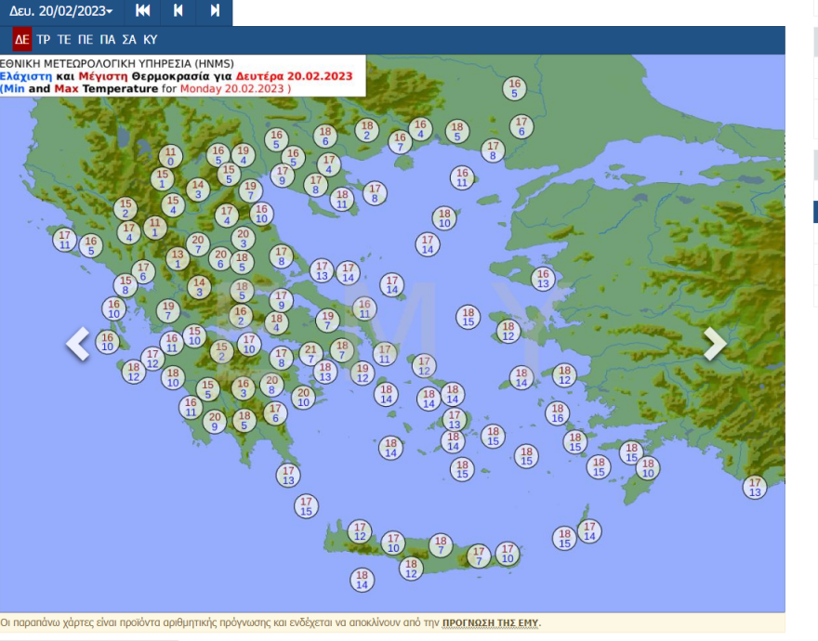The width and height of the screenshot is (818, 641).
Task: Click the 17/13 marker at far right
Action: pos(755,487)
